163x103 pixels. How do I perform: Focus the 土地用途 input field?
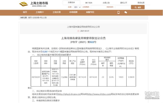coord(98,7)
